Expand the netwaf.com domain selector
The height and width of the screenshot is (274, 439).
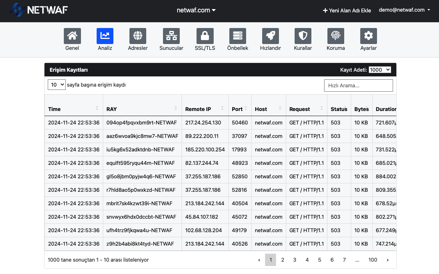(x=196, y=10)
